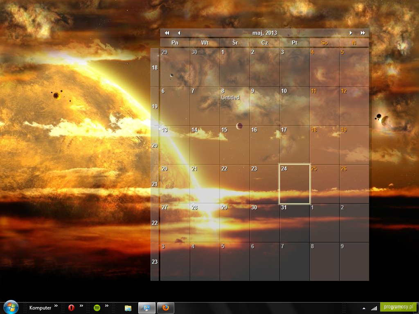Switch to the active calendar taskbar app
The image size is (419, 314).
[x=147, y=308]
